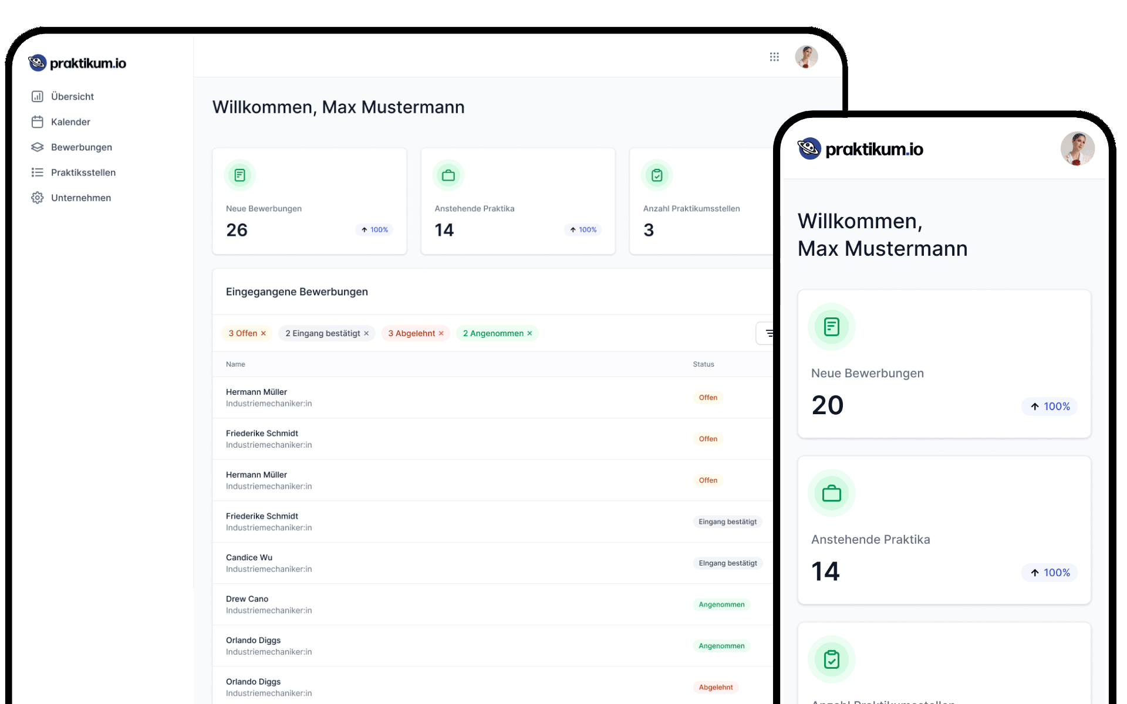This screenshot has height=704, width=1127.
Task: Open Bewerbungen sidebar item
Action: click(81, 147)
